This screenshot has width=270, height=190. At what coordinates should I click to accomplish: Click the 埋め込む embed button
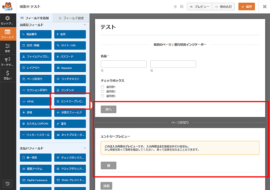223,7
